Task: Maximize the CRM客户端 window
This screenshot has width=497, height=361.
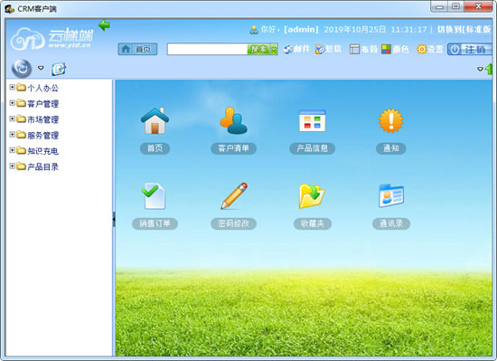Action: click(x=455, y=6)
